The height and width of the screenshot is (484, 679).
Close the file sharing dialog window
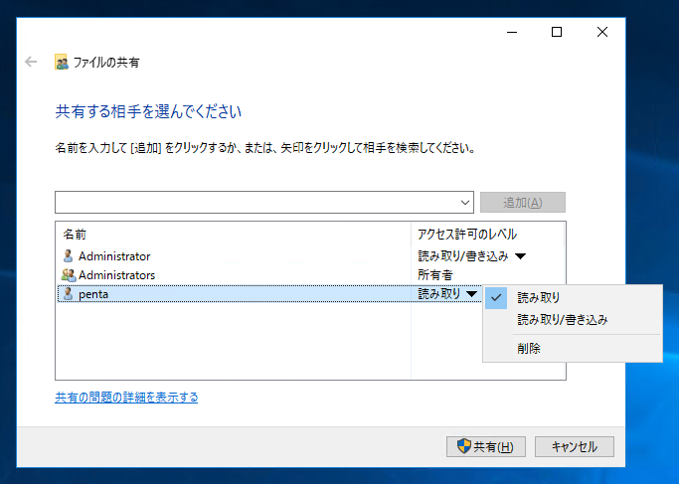601,32
